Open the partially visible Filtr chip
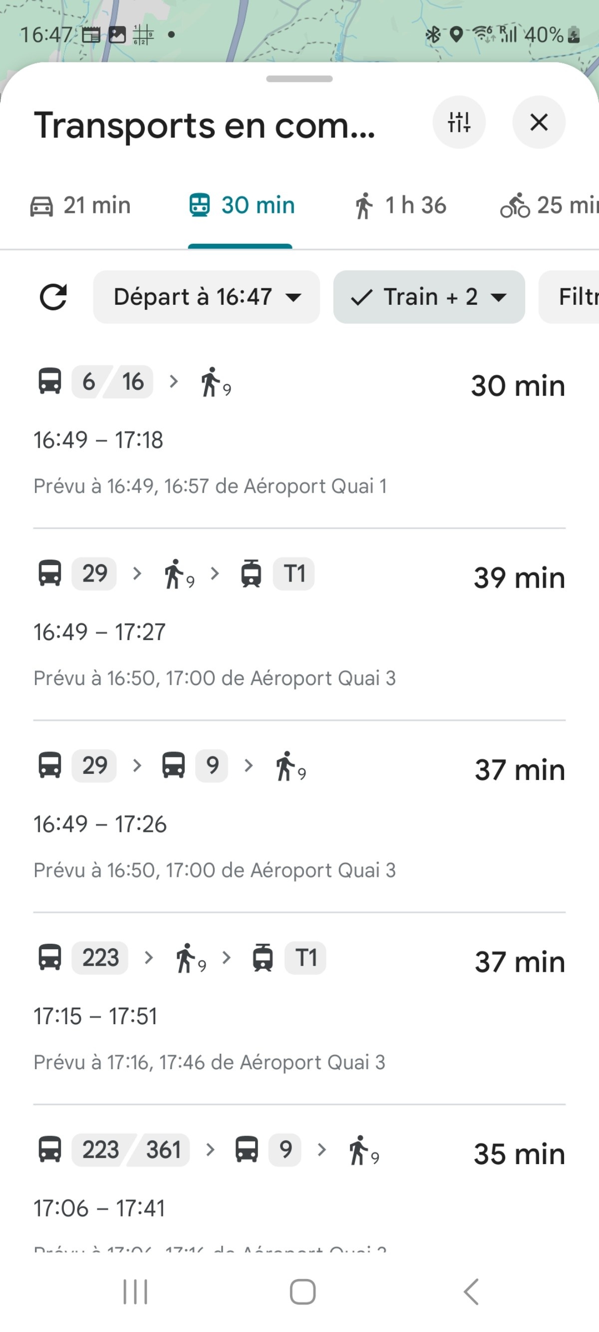The height and width of the screenshot is (1332, 599). (x=574, y=297)
